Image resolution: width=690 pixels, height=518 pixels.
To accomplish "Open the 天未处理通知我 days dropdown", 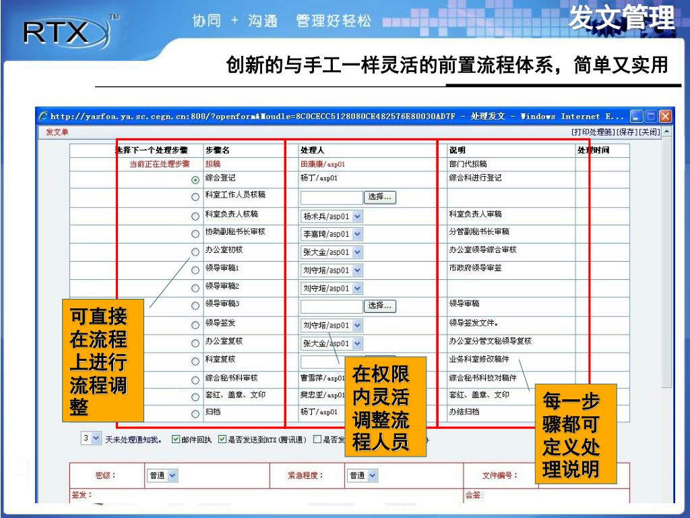I will coord(96,438).
